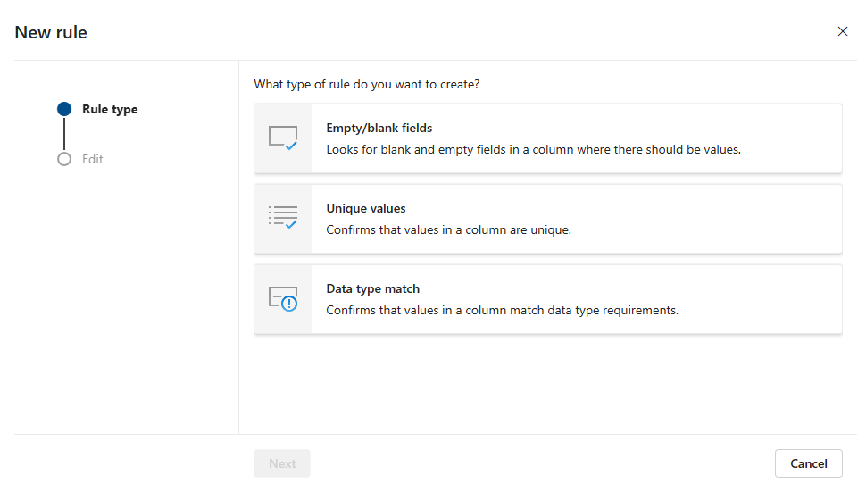
Task: Click the 'What type of rule' question text
Action: tap(366, 84)
